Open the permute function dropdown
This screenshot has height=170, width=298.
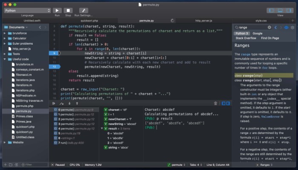177,165
